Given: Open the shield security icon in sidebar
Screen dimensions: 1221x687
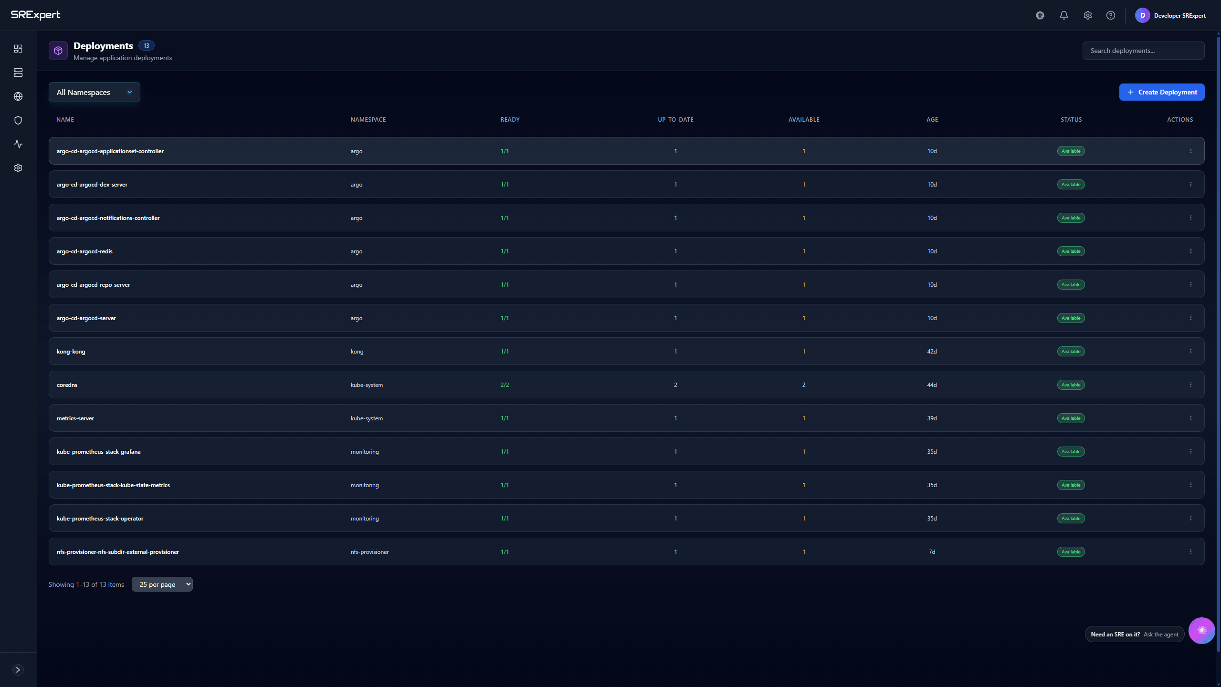Looking at the screenshot, I should coord(18,120).
